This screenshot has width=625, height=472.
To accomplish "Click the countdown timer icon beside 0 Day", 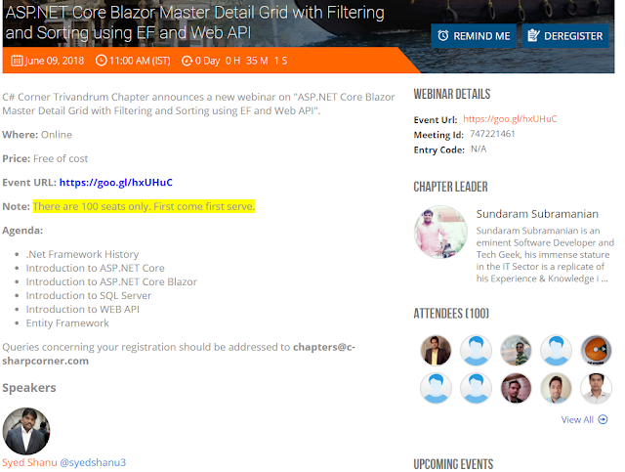I will (x=187, y=61).
